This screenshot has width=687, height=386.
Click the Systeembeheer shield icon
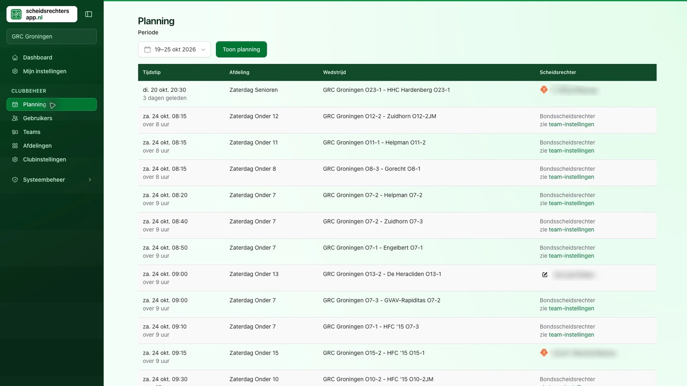pos(15,180)
